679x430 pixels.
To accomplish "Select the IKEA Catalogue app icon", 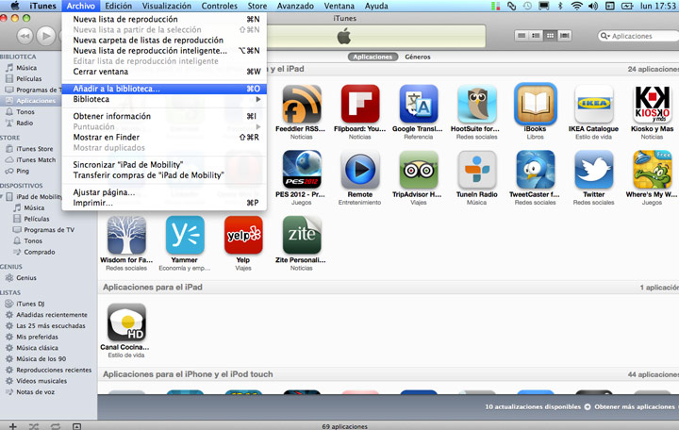I will (x=593, y=104).
